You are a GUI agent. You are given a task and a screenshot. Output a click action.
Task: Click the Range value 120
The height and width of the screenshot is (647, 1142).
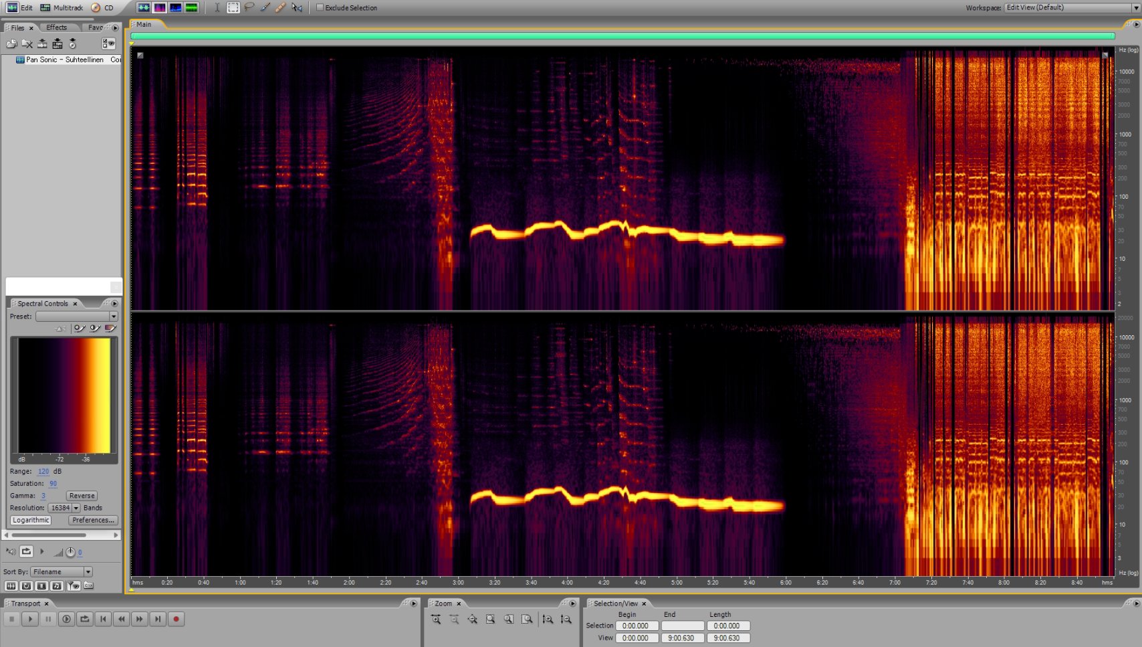pyautogui.click(x=43, y=471)
